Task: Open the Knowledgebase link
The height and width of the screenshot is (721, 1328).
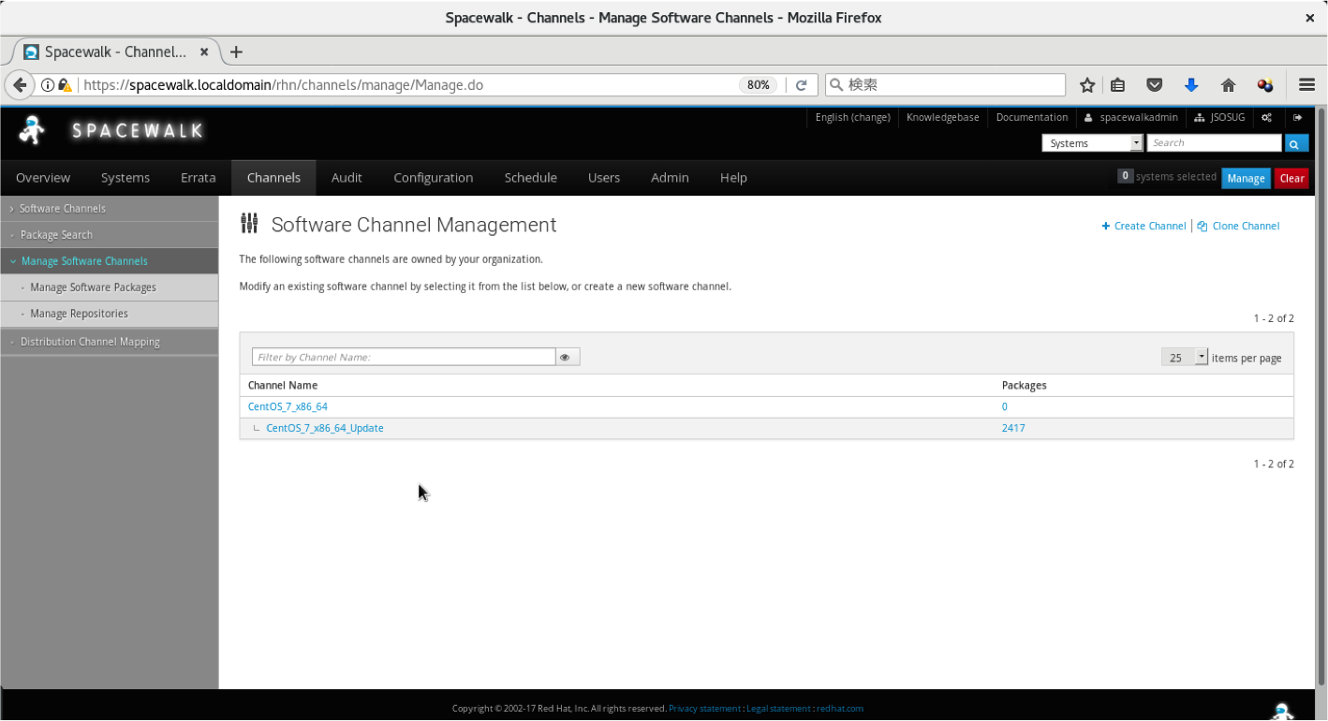Action: pos(942,118)
